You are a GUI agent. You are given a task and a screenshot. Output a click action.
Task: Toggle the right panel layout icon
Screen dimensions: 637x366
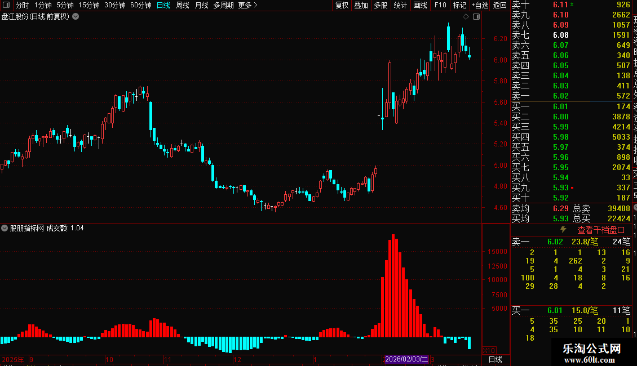pos(476,17)
